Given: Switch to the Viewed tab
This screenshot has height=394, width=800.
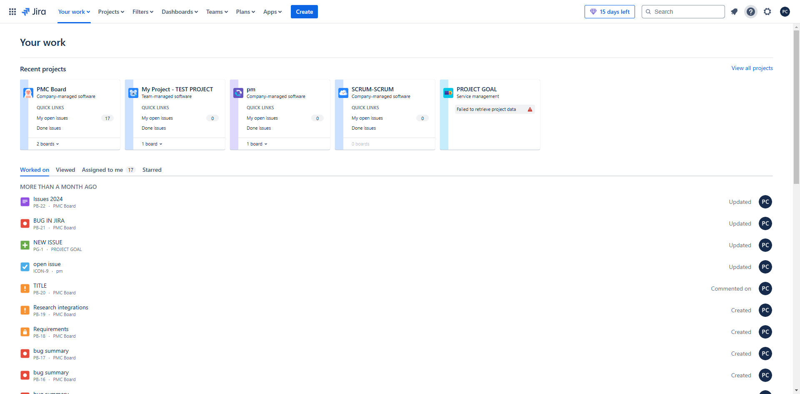Looking at the screenshot, I should coord(65,170).
